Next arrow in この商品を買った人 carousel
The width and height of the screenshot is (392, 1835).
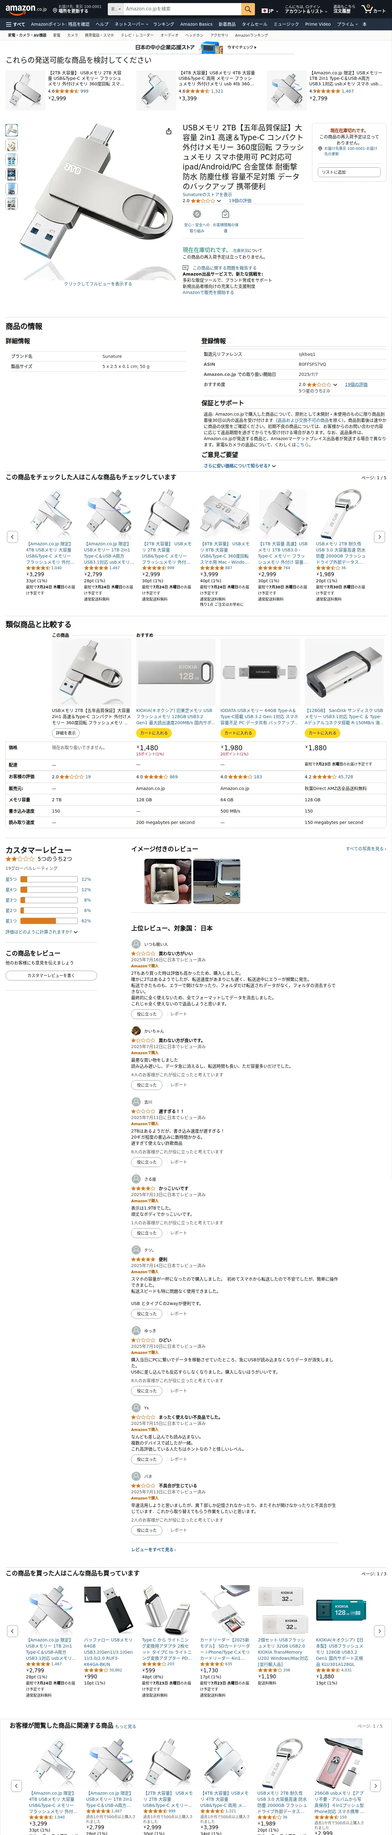click(x=379, y=1631)
